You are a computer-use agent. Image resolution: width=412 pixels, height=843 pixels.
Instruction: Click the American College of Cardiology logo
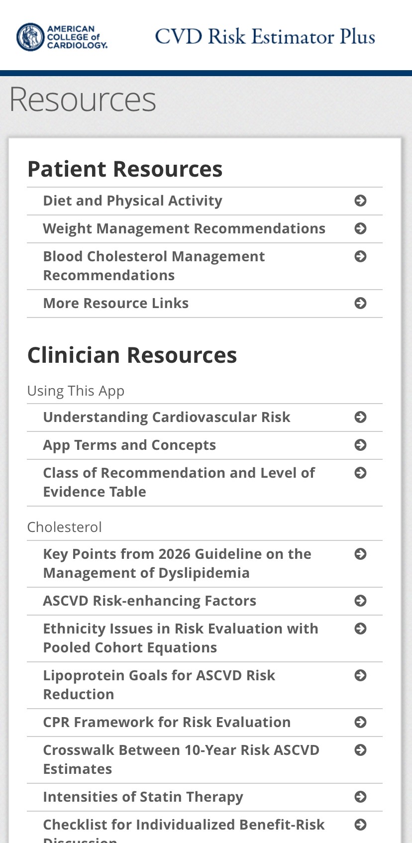pyautogui.click(x=62, y=36)
